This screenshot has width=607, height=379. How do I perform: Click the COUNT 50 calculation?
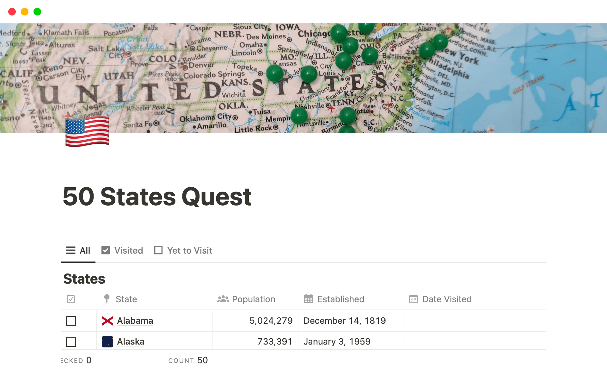tap(188, 360)
